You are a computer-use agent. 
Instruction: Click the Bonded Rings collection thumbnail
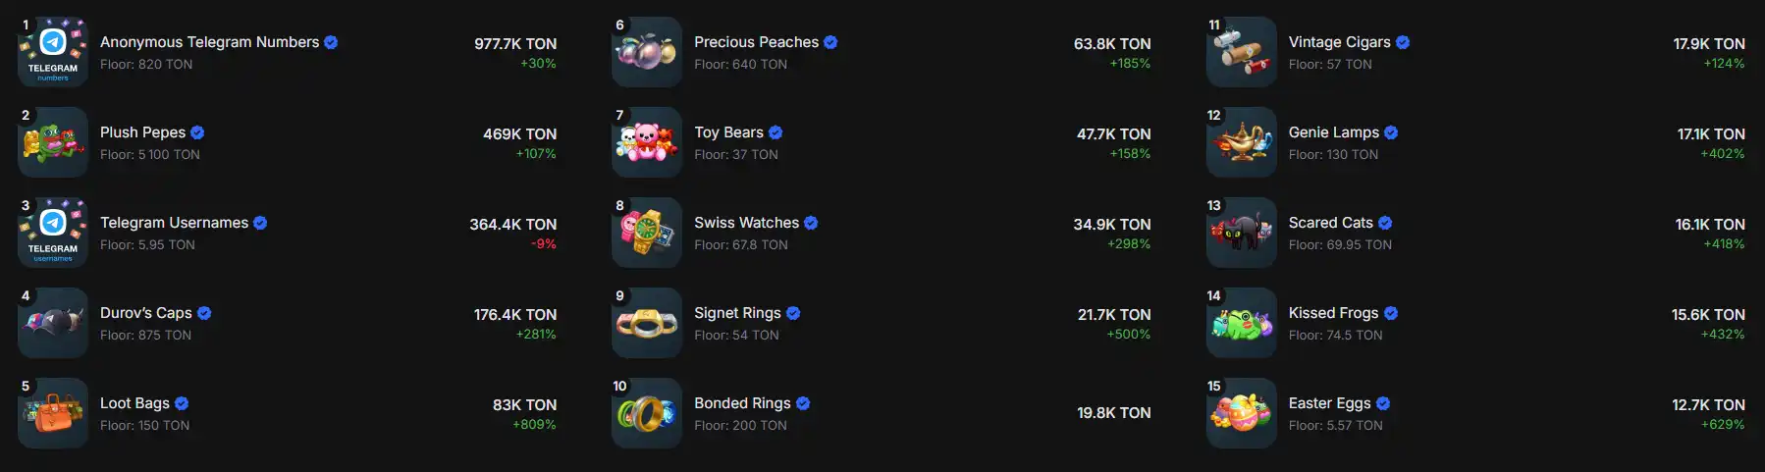(647, 413)
